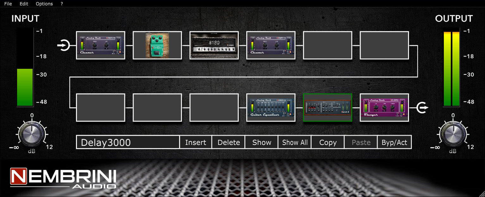Toggle bypass with Byp/Act button

[394, 142]
